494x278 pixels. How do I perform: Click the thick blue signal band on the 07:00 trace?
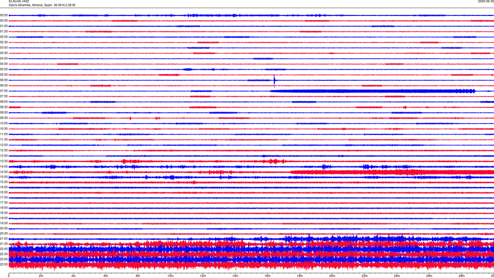(x=373, y=91)
